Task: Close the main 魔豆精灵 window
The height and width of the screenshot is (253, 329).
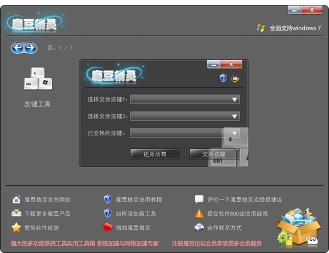Action: 311,10
